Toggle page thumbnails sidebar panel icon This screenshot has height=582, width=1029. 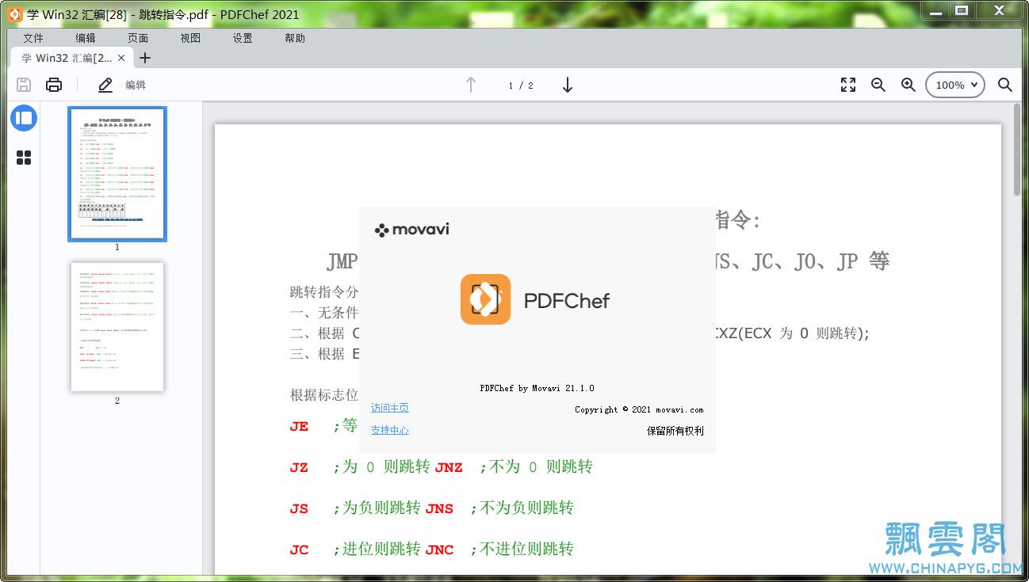[24, 118]
